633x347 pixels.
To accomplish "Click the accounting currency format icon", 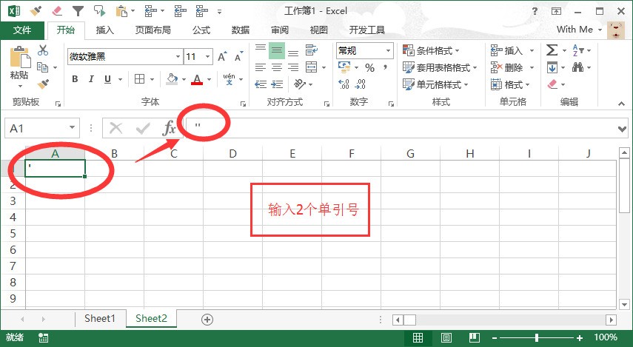I will [x=344, y=67].
